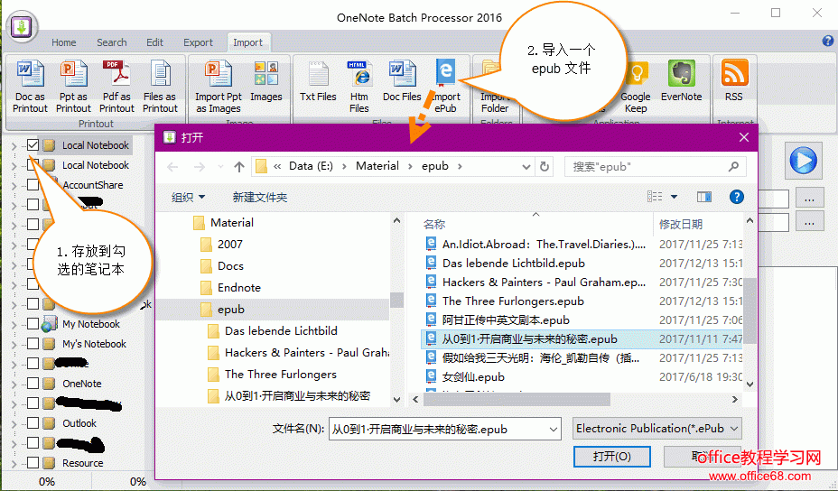Click the dialog forward arrow

click(x=200, y=167)
